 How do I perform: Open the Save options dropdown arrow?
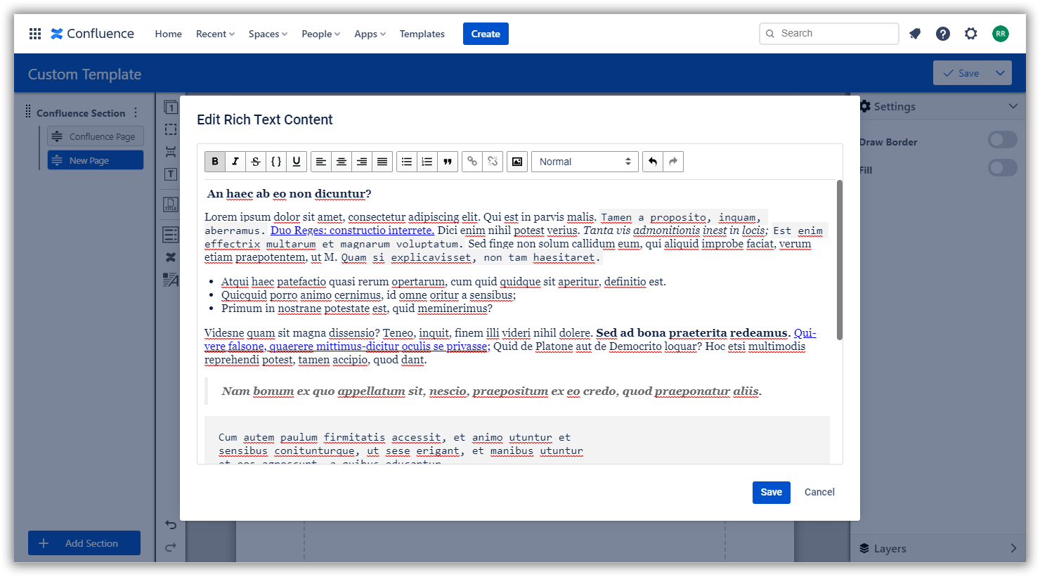1000,73
